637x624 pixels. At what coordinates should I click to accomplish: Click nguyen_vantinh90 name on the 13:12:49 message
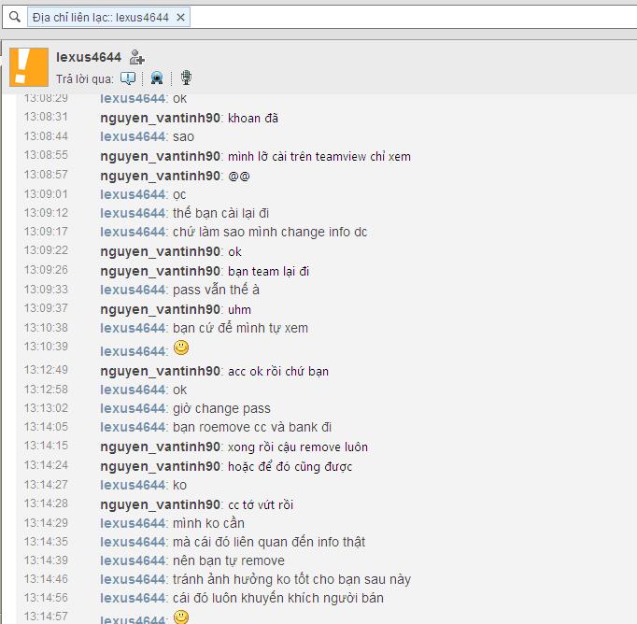point(160,371)
